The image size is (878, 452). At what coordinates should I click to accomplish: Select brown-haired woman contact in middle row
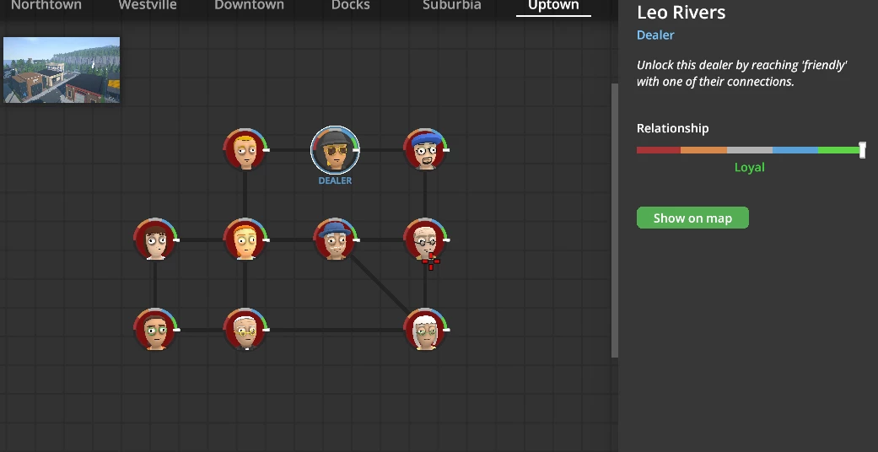point(155,239)
